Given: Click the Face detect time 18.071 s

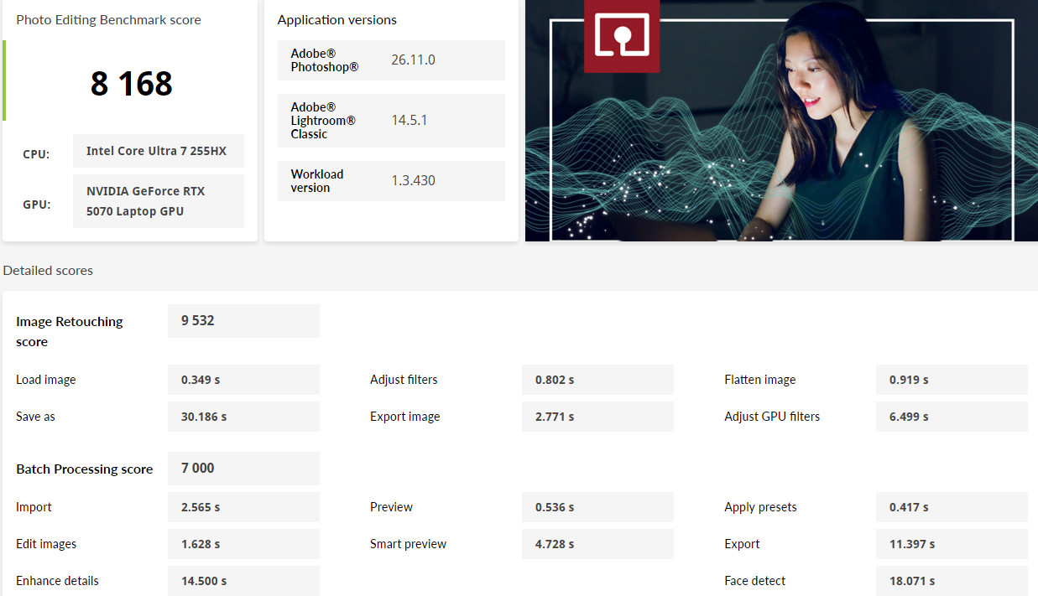Looking at the screenshot, I should pyautogui.click(x=952, y=581).
